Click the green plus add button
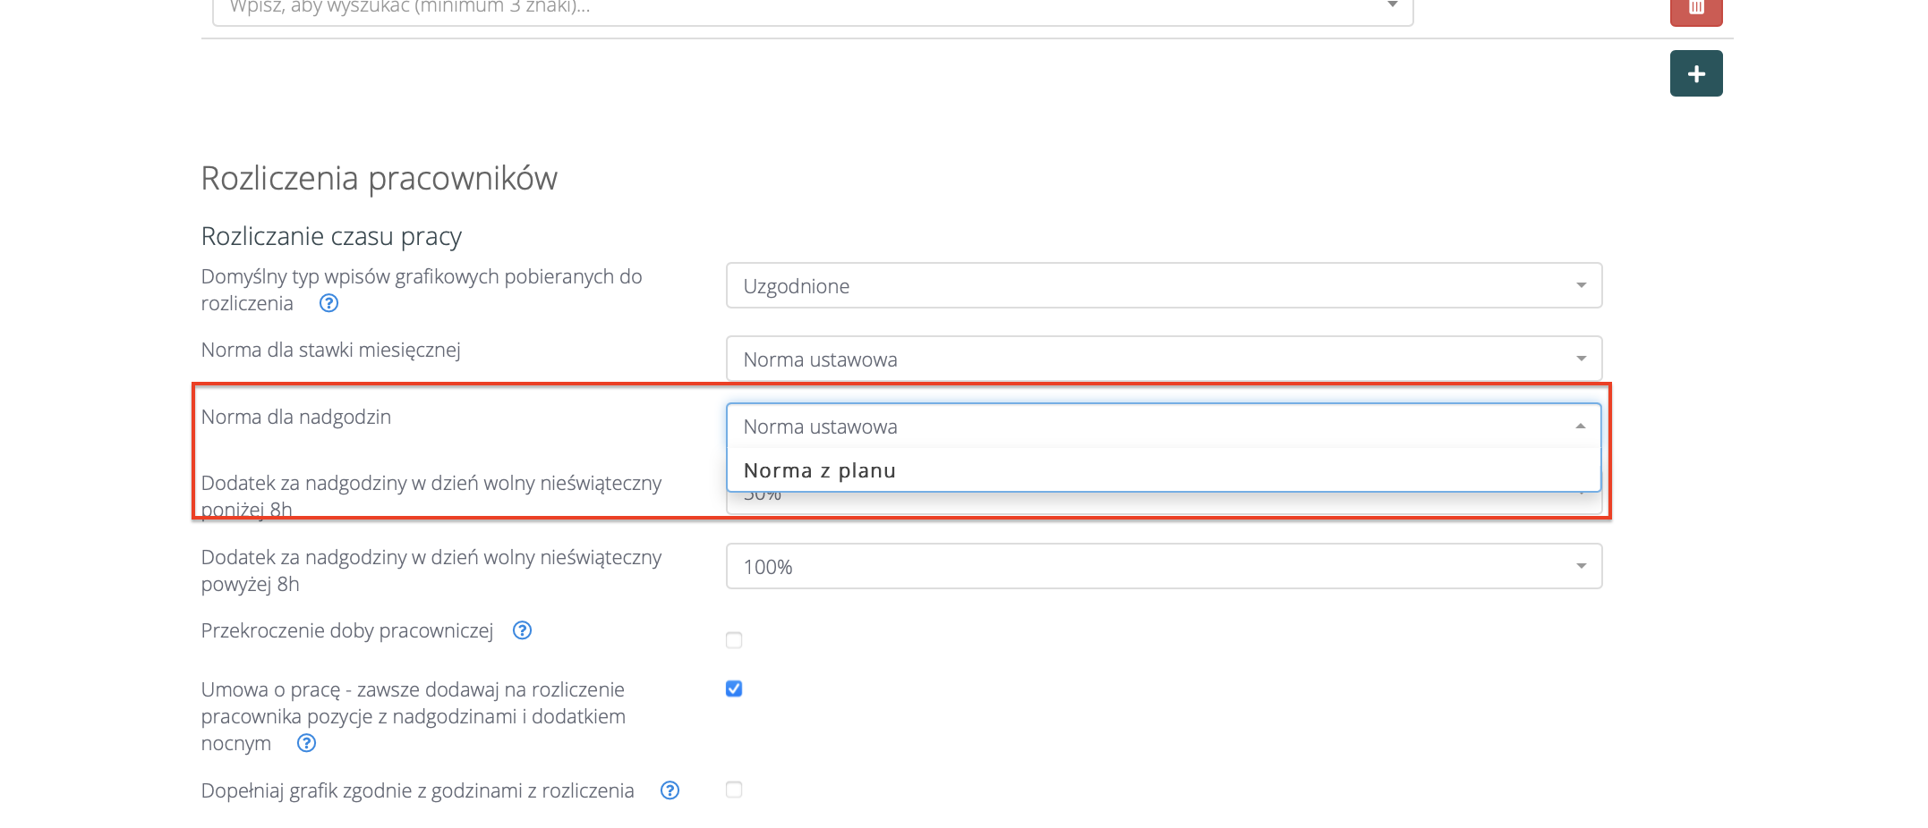This screenshot has width=1928, height=828. coord(1695,73)
